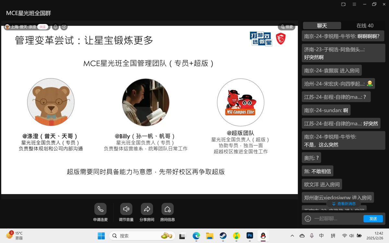389x243 pixels.
Task: Click the emoji smiley icon in chat
Action: pos(308,219)
